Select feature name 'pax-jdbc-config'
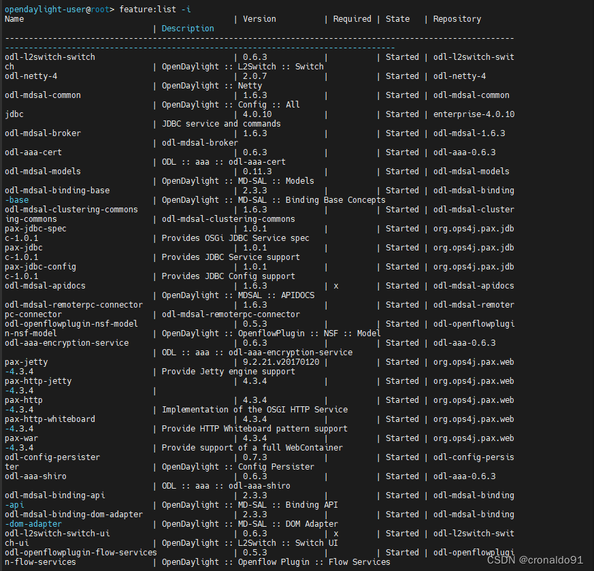This screenshot has width=594, height=571. 40,267
